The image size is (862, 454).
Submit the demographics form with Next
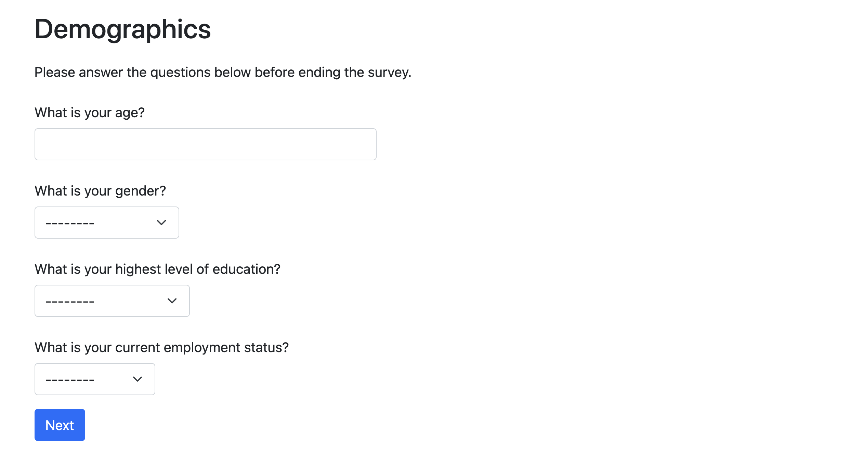click(x=60, y=425)
